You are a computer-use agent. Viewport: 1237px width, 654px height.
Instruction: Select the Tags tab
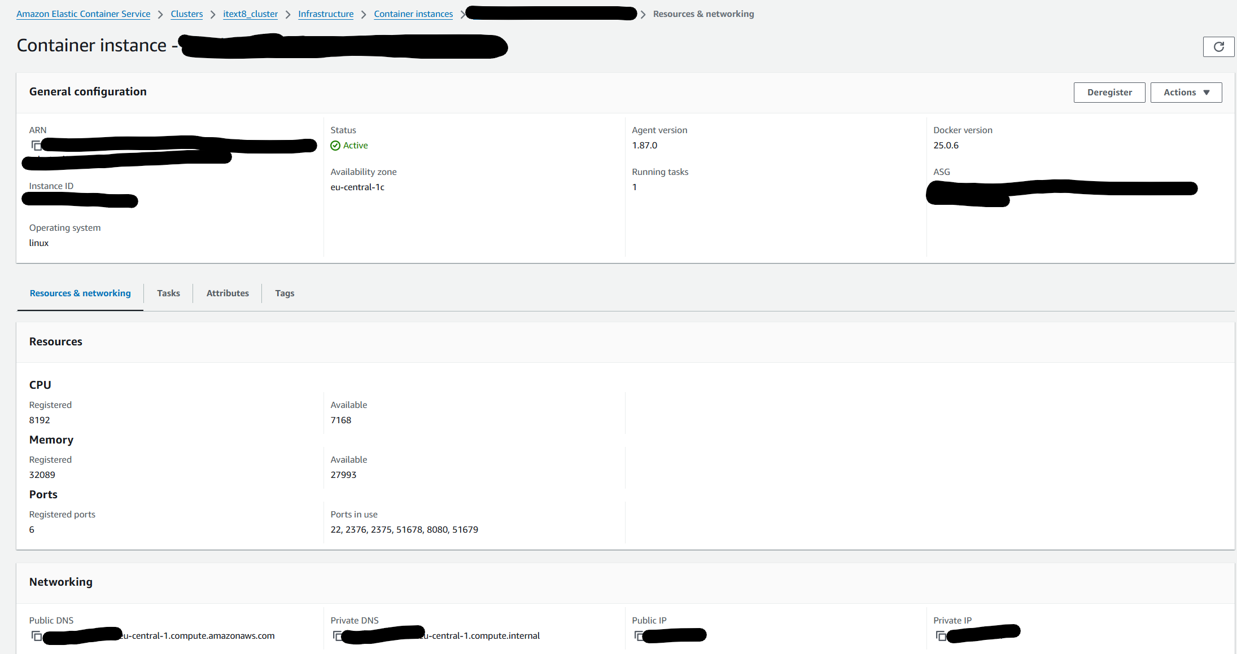click(x=285, y=293)
